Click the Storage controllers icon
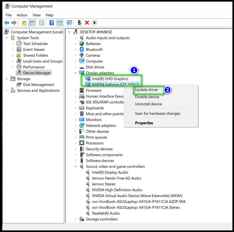Viewport: 234px width, 232px height. [x=82, y=219]
